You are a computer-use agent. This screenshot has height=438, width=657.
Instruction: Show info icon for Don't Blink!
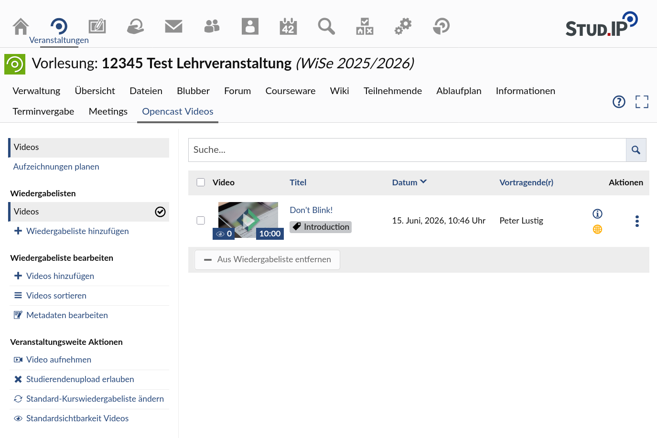click(597, 214)
